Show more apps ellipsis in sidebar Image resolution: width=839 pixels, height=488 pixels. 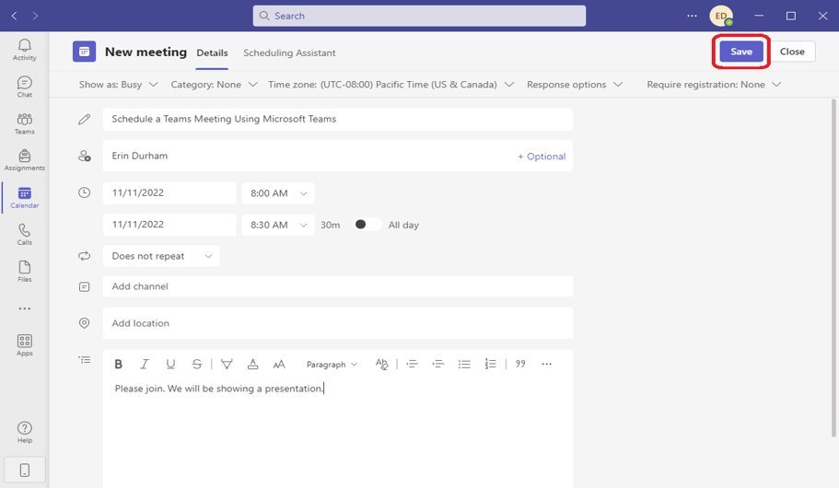(x=25, y=308)
